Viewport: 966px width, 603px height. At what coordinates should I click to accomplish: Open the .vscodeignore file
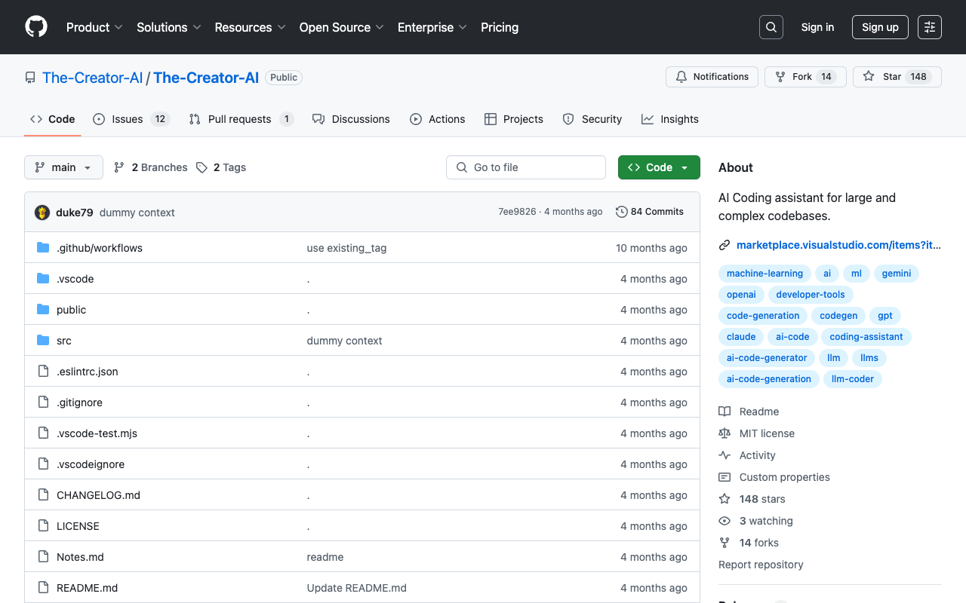[91, 464]
